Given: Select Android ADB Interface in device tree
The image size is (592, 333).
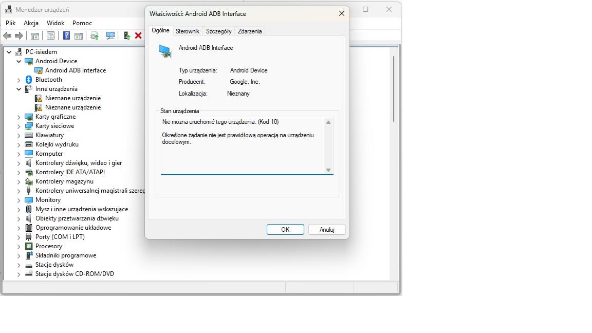Looking at the screenshot, I should 75,70.
